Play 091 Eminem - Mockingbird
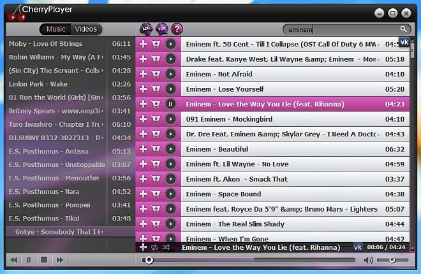 point(170,119)
